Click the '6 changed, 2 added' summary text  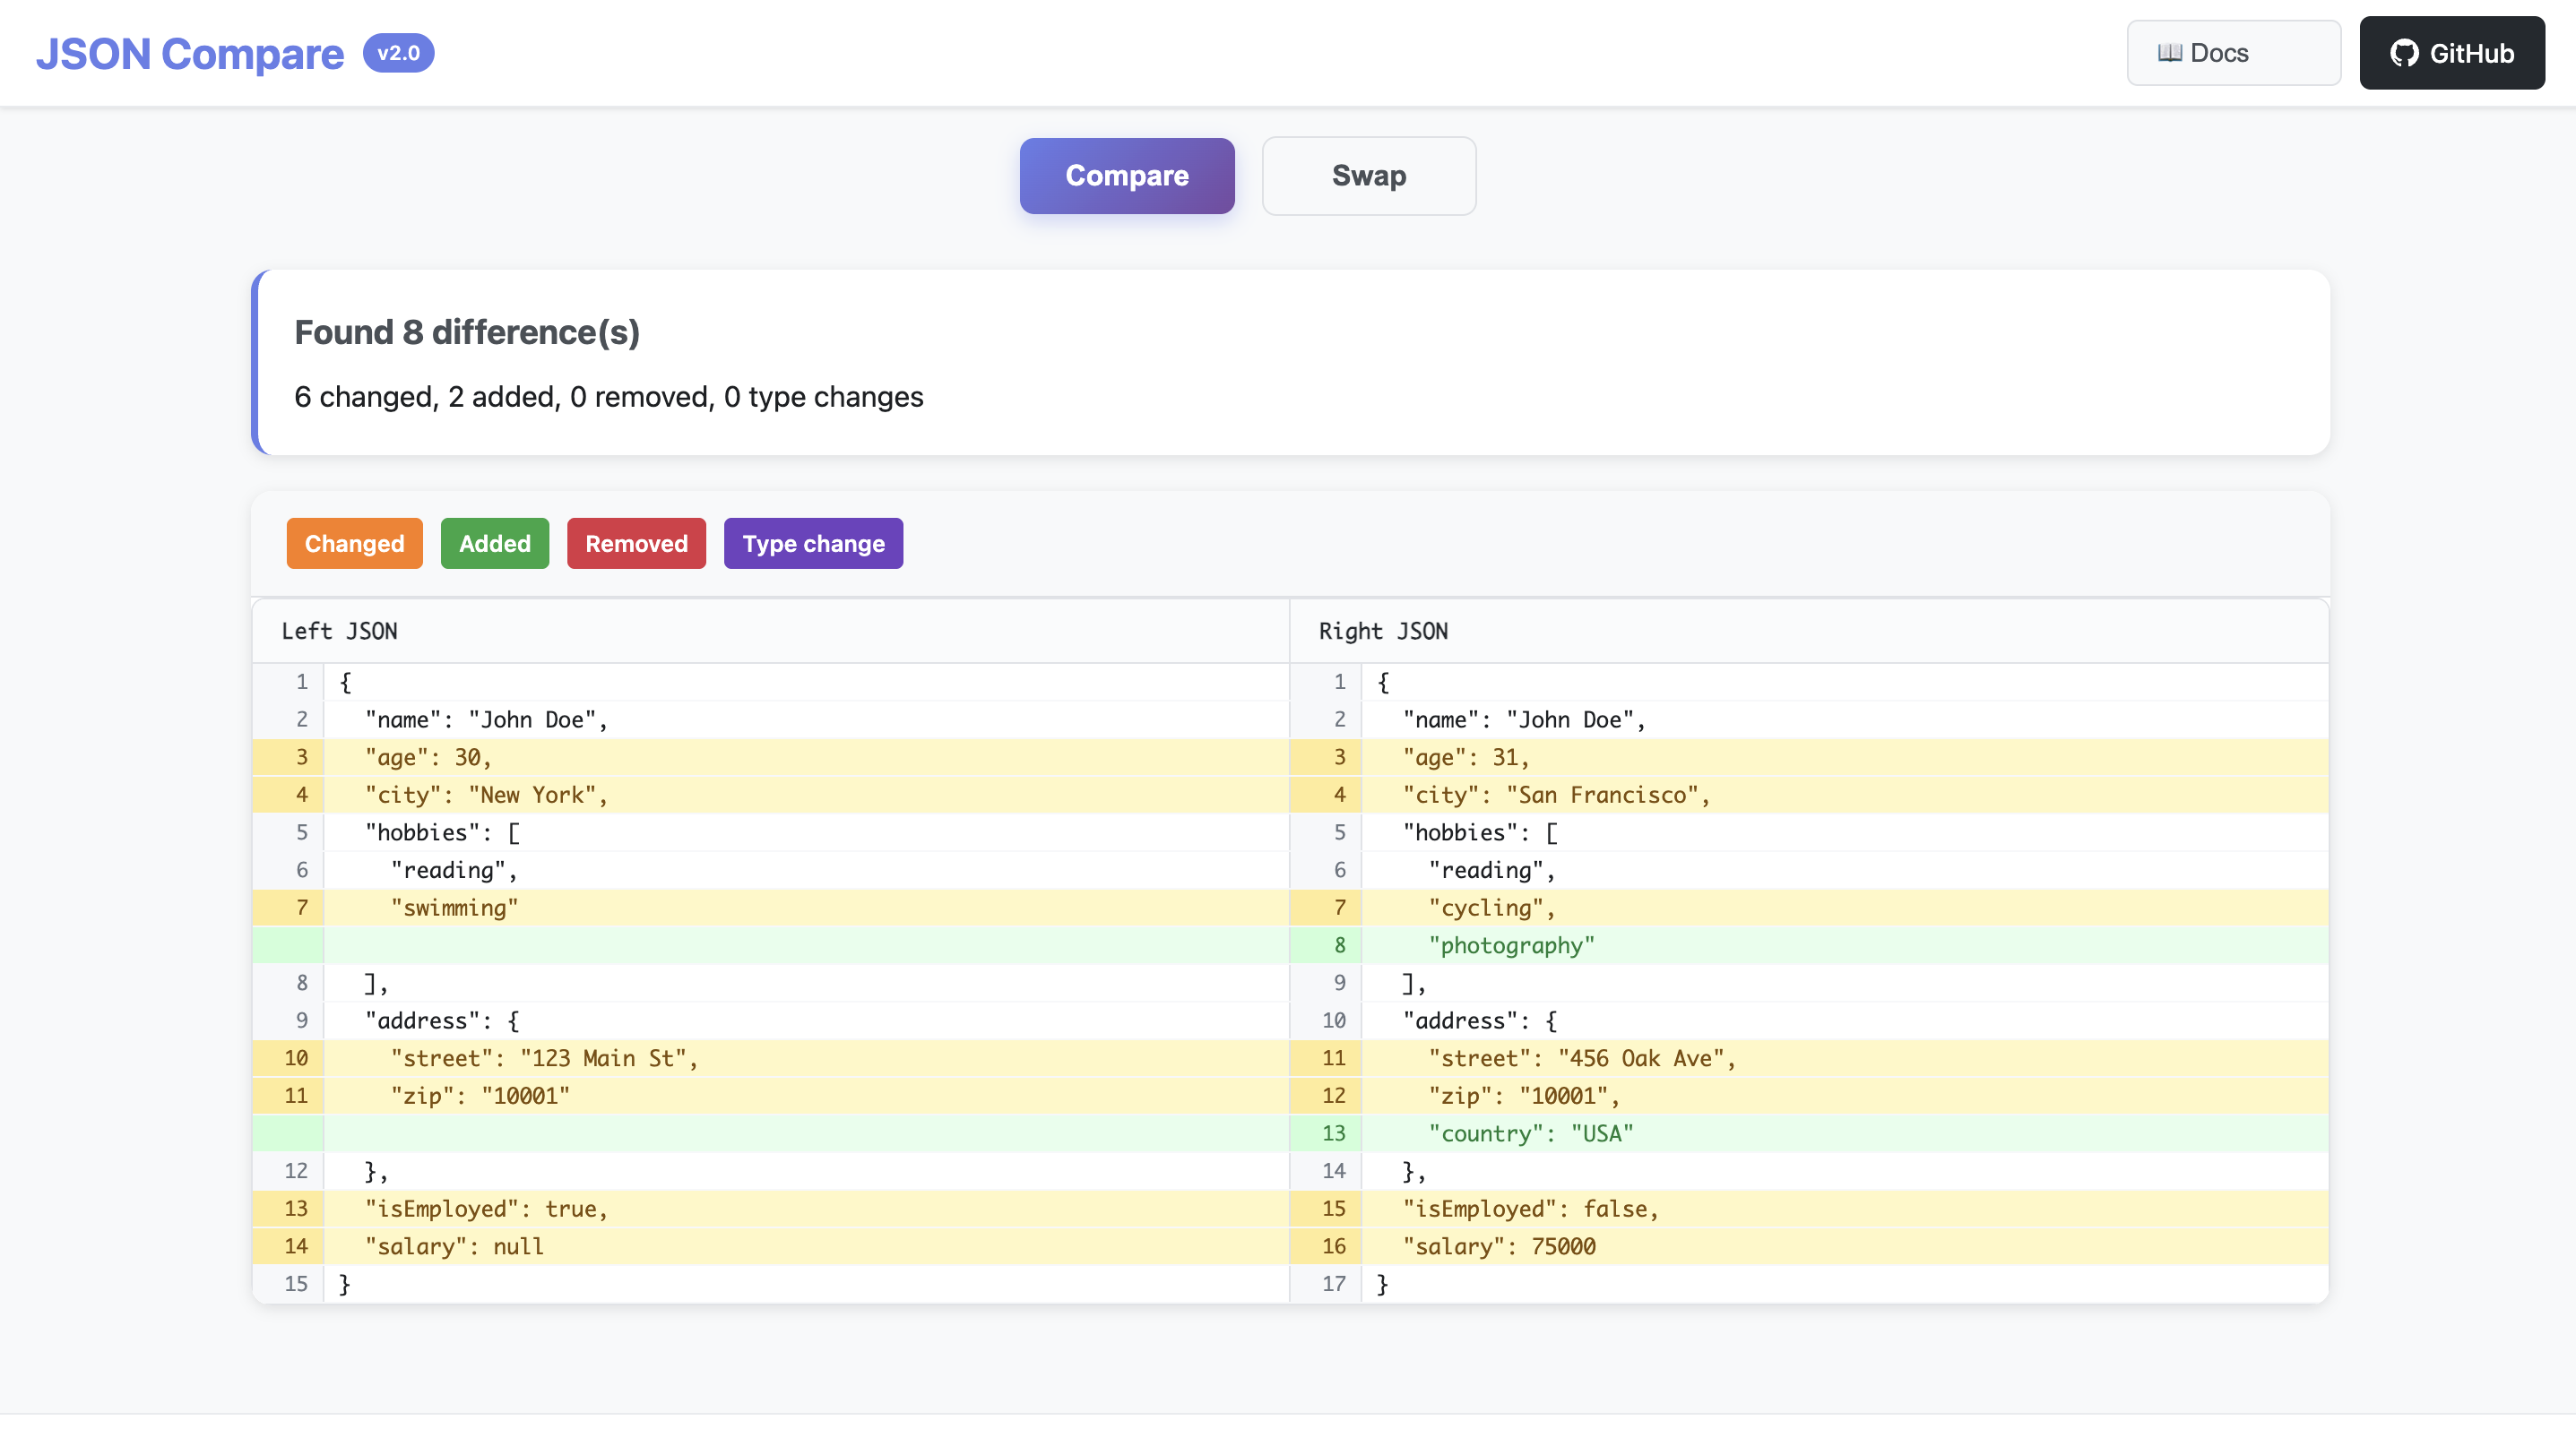pos(609,397)
